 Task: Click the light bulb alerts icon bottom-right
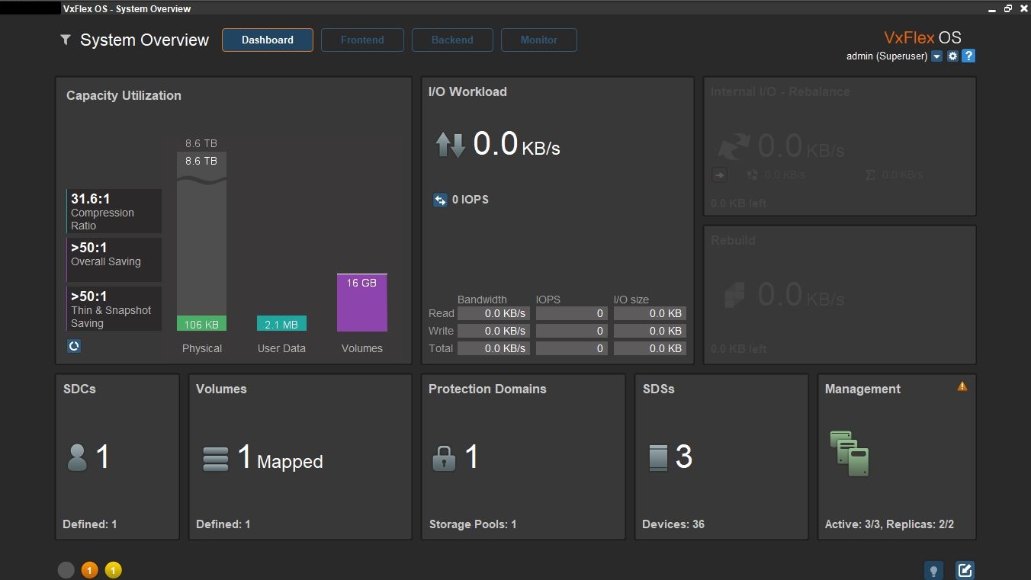[933, 570]
